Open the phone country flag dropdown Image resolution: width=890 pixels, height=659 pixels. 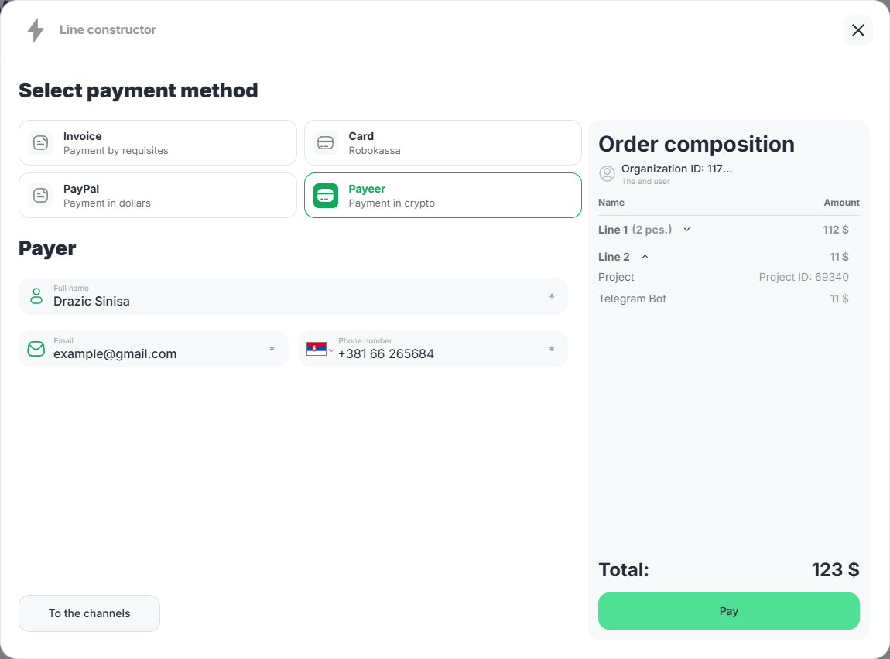coord(320,350)
